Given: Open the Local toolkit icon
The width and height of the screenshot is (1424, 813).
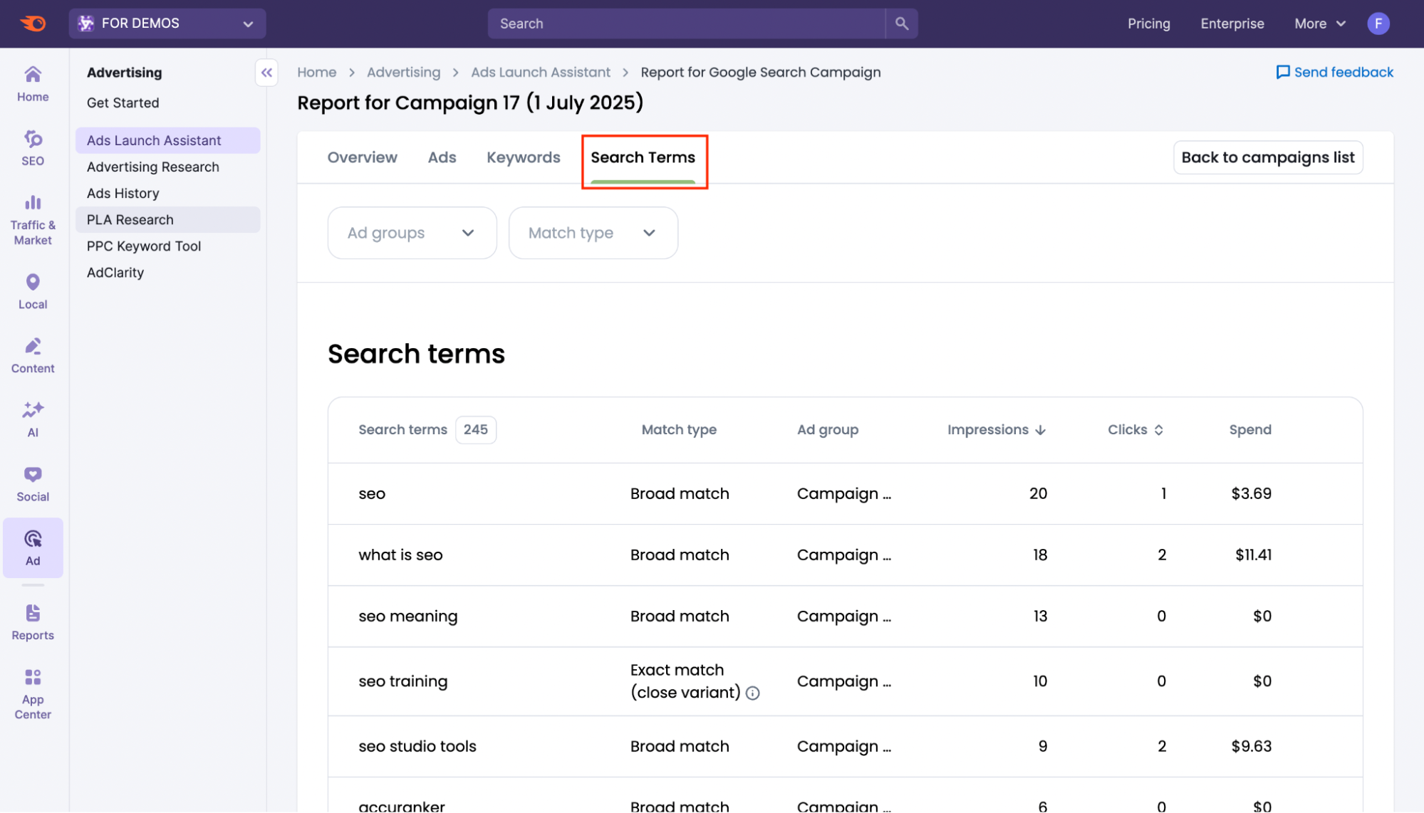Looking at the screenshot, I should pyautogui.click(x=33, y=290).
